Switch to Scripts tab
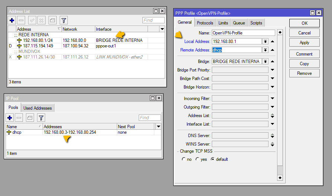The height and width of the screenshot is (196, 332). point(256,23)
